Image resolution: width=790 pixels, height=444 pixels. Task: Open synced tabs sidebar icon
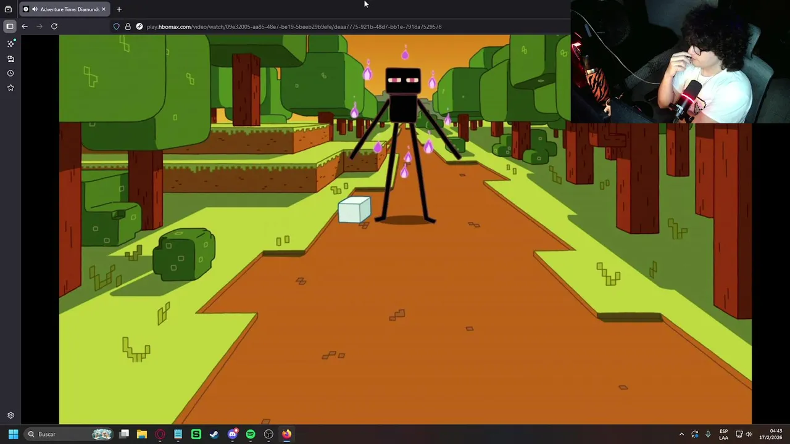tap(10, 59)
